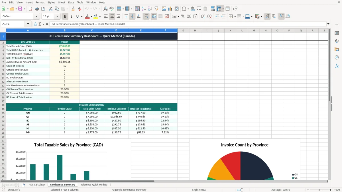Click the Cut scissors icon
The height and width of the screenshot is (192, 342).
(x=50, y=9)
